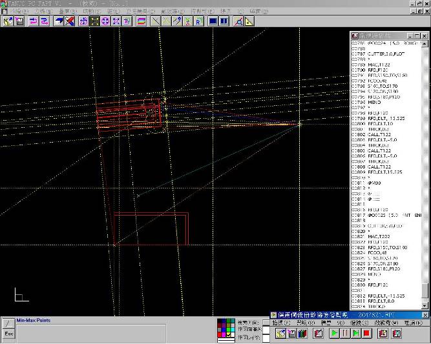
Task: Select the zoom-fit yellow arrows icon
Action: point(94,21)
